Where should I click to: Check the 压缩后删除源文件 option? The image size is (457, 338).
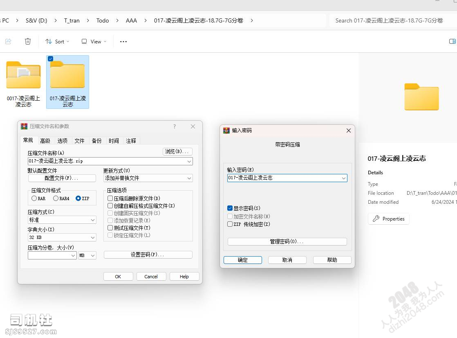[x=110, y=198]
